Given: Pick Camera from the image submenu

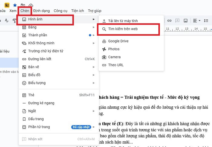Looking at the screenshot, I should click(114, 57).
